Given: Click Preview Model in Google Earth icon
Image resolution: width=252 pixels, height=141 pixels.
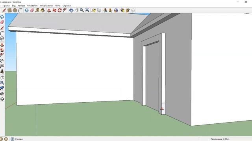Looking at the screenshot, I should tap(116, 11).
